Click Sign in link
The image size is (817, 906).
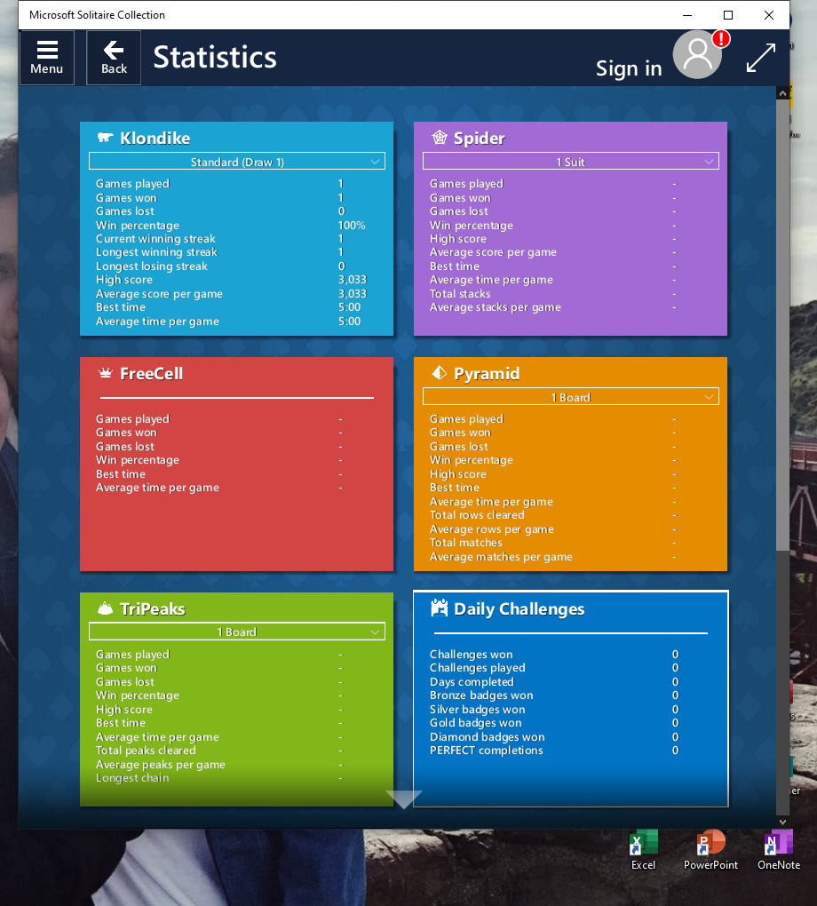[x=629, y=68]
